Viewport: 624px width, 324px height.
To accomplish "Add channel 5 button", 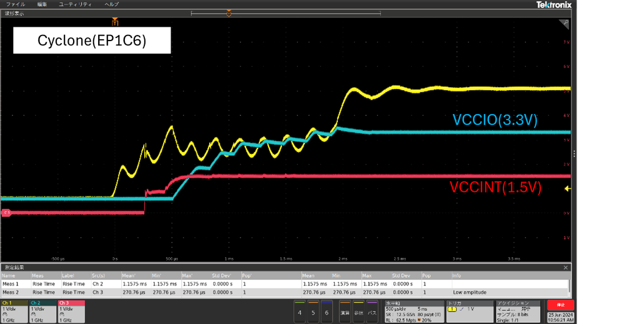I will [313, 312].
